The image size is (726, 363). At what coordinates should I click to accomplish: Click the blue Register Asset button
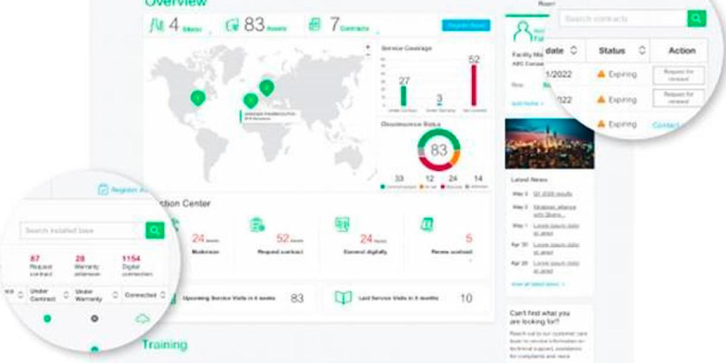pyautogui.click(x=466, y=25)
